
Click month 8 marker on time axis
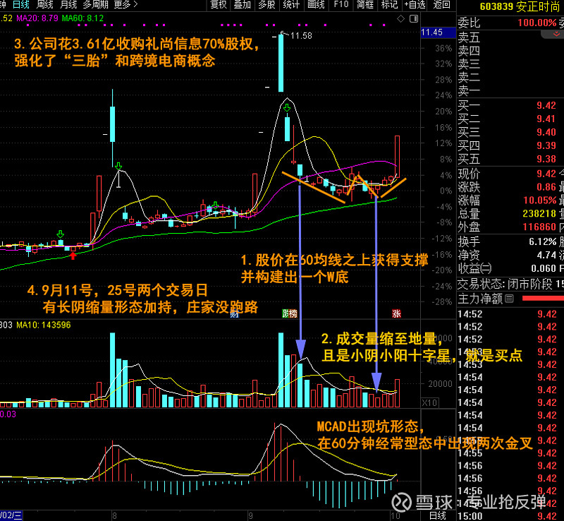[x=114, y=516]
